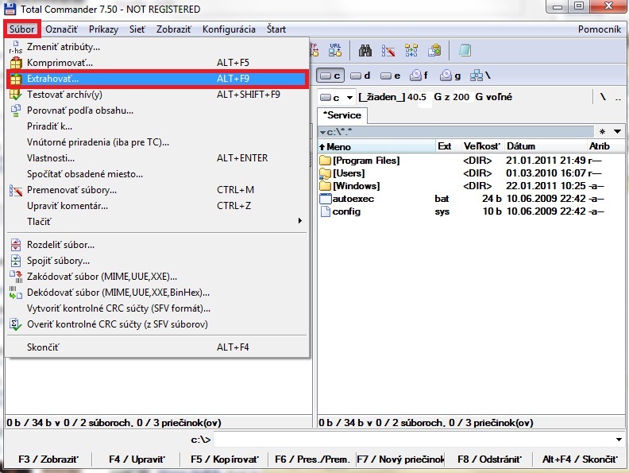
Task: Sort by Dátum column header
Action: (545, 146)
